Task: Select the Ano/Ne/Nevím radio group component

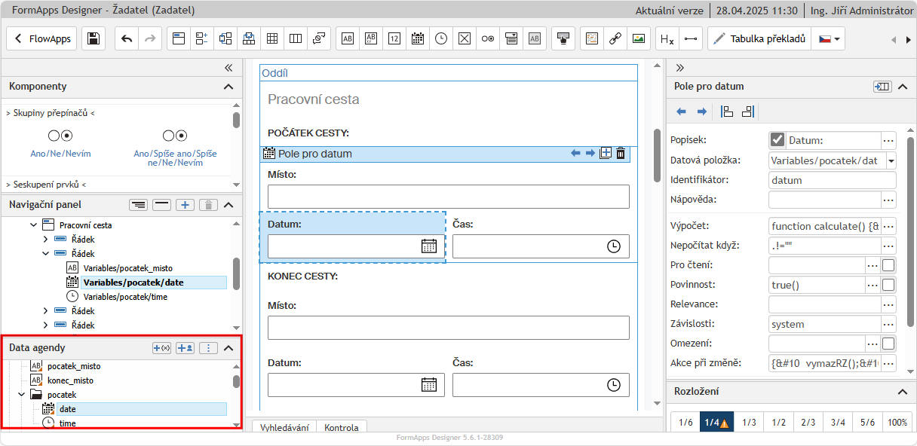Action: click(60, 142)
